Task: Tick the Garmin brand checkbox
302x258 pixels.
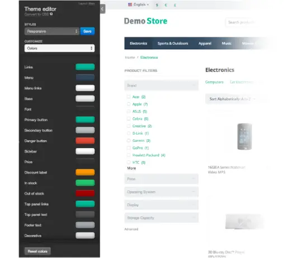Action: (129, 140)
